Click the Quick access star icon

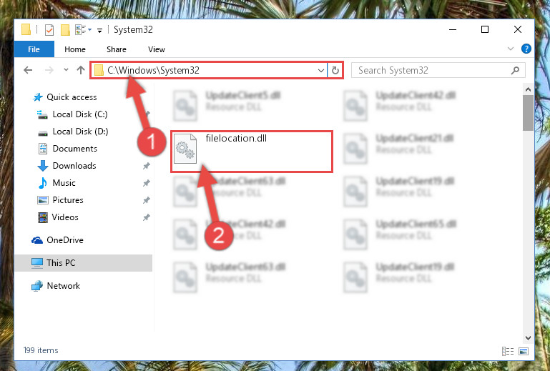click(37, 97)
